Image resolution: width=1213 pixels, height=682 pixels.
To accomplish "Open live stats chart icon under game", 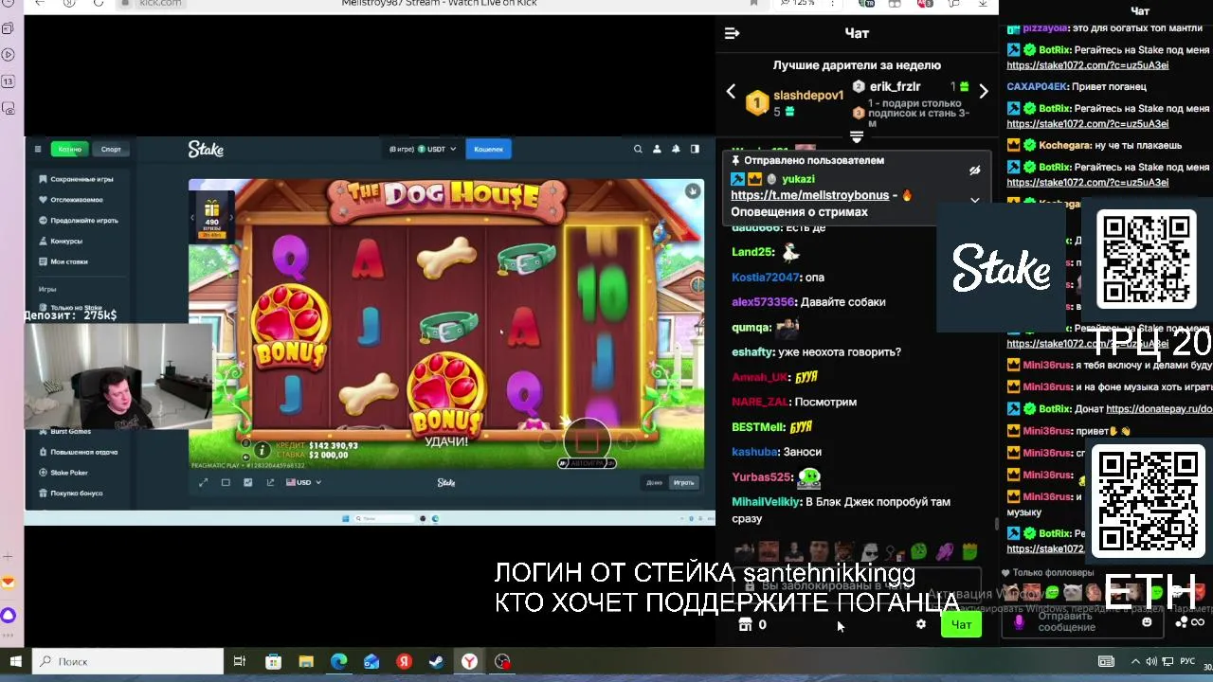I will pyautogui.click(x=248, y=482).
